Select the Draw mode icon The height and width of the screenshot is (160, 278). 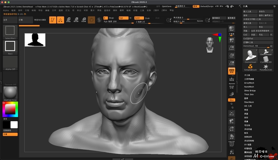point(60,20)
